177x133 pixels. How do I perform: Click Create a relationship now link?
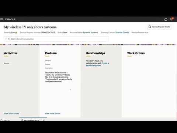pos(97,64)
